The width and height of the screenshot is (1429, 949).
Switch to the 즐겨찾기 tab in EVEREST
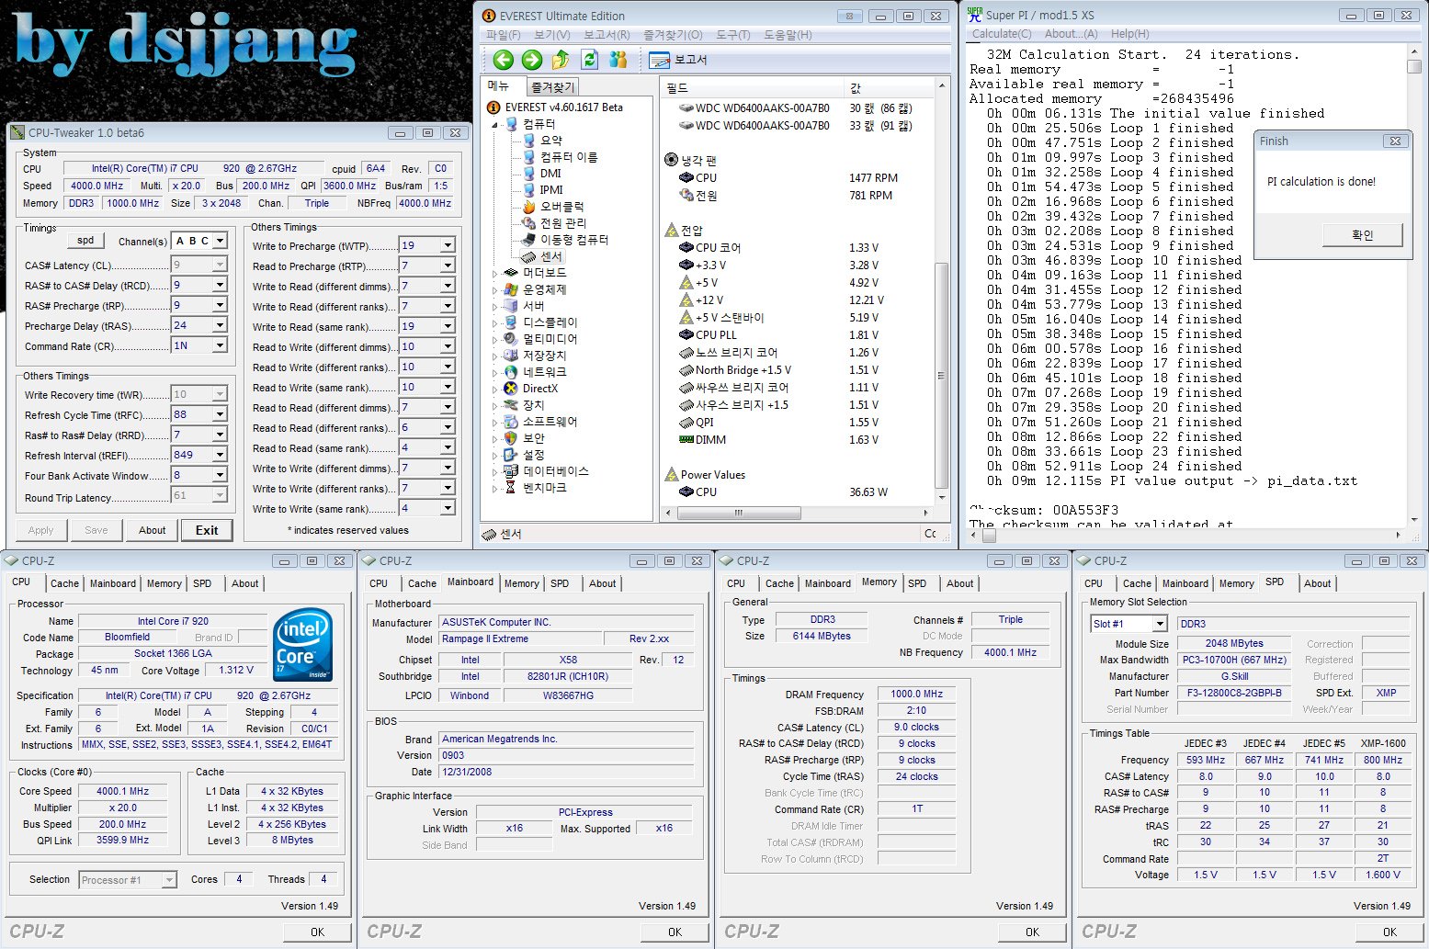[552, 87]
